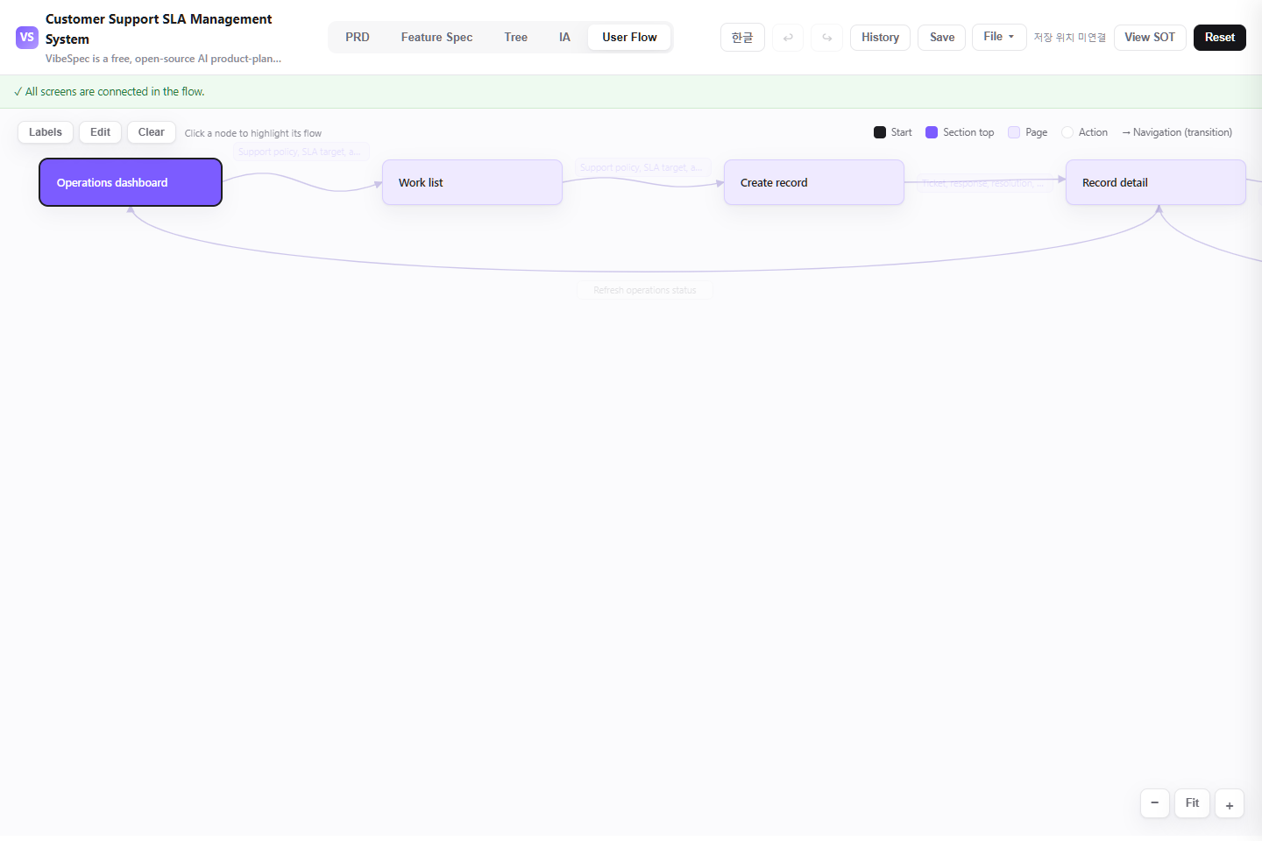Switch to the IA tab
This screenshot has width=1262, height=841.
coord(564,38)
